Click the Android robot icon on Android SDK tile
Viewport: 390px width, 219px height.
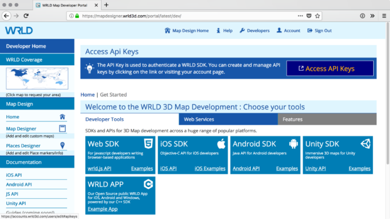point(294,143)
